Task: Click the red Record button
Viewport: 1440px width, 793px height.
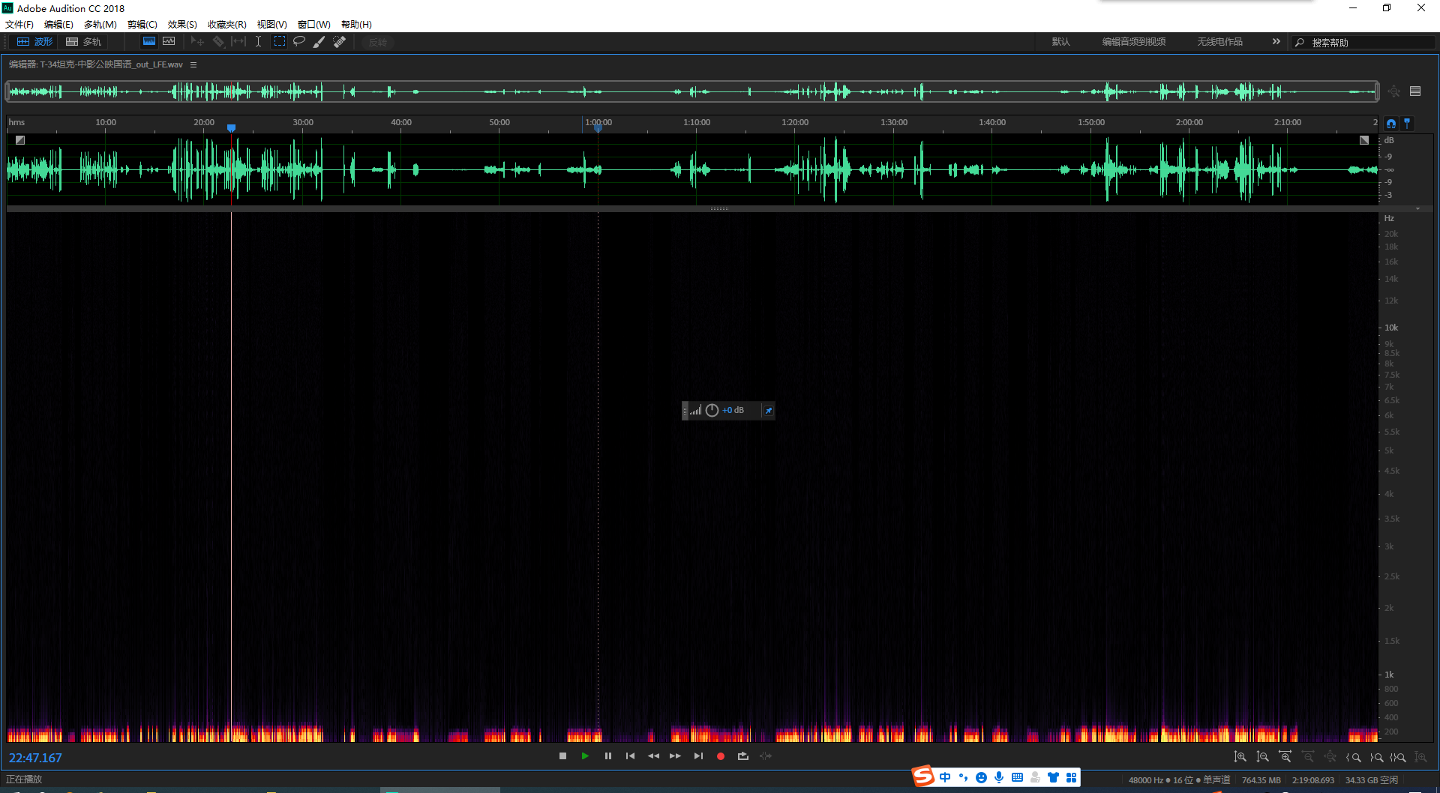Action: 721,756
